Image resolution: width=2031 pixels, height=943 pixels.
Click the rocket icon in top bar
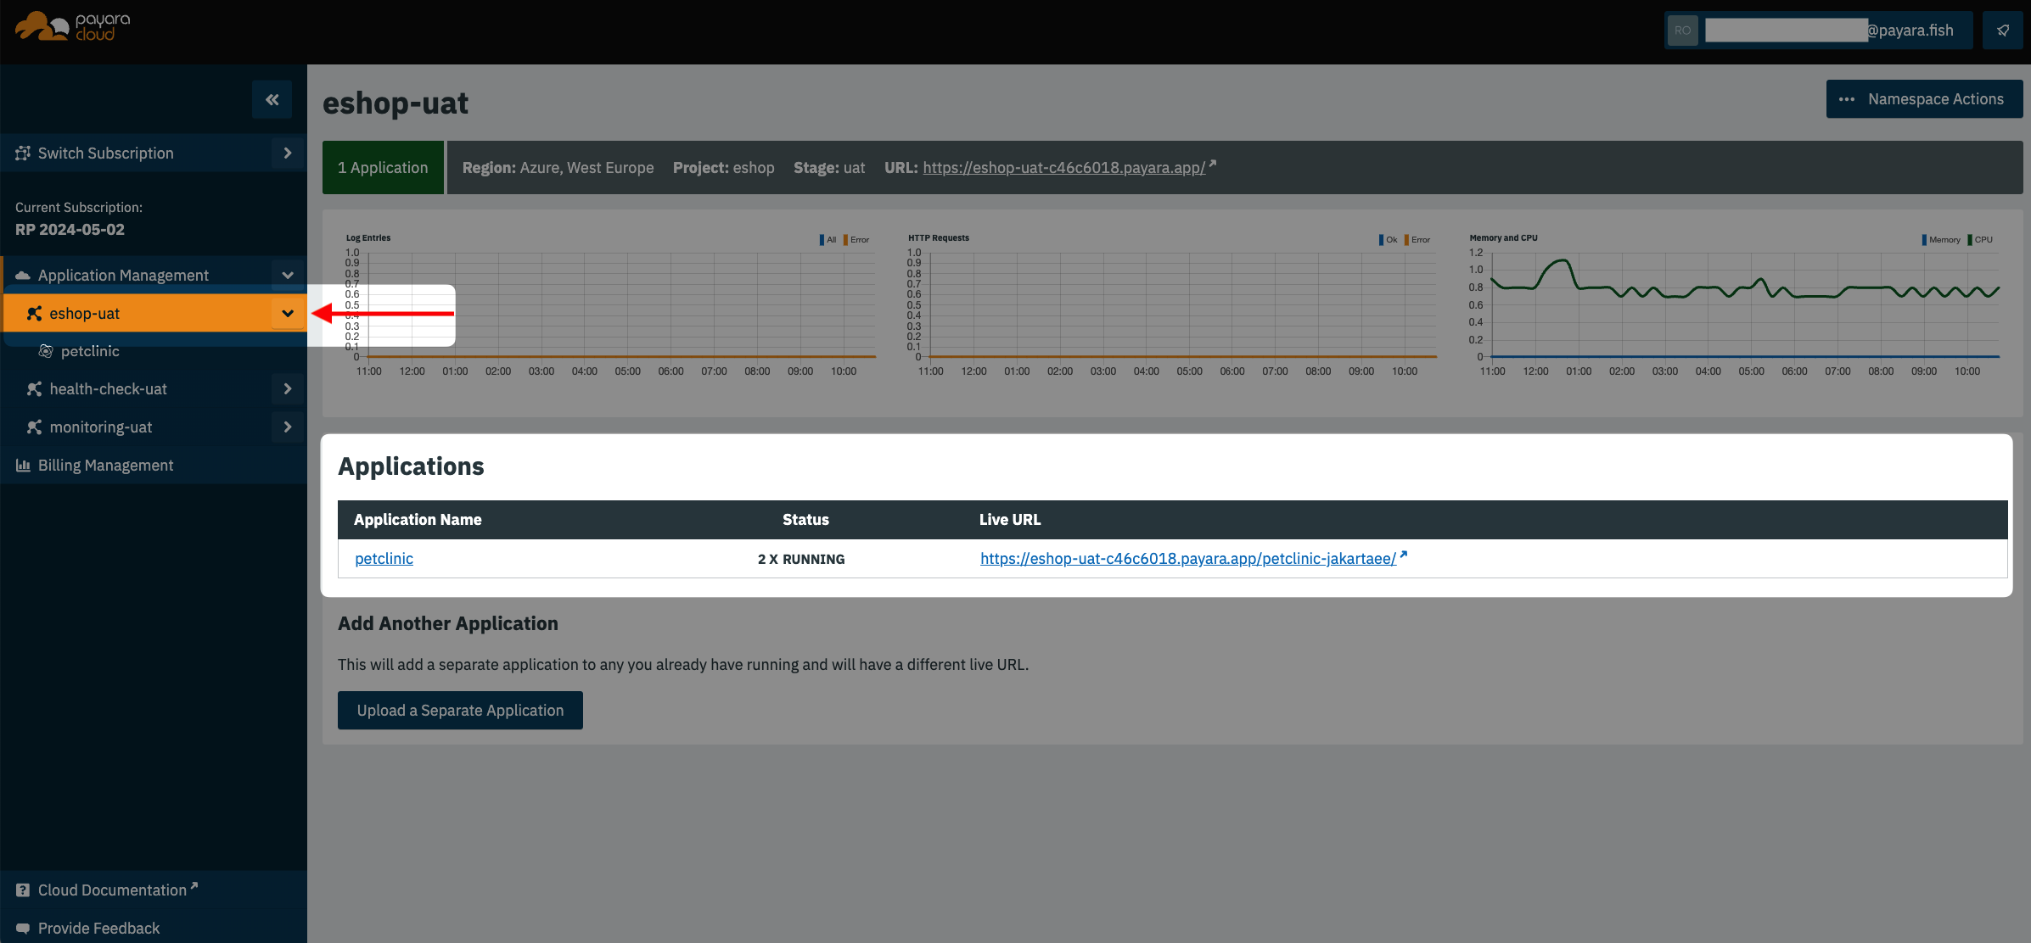pyautogui.click(x=2003, y=31)
